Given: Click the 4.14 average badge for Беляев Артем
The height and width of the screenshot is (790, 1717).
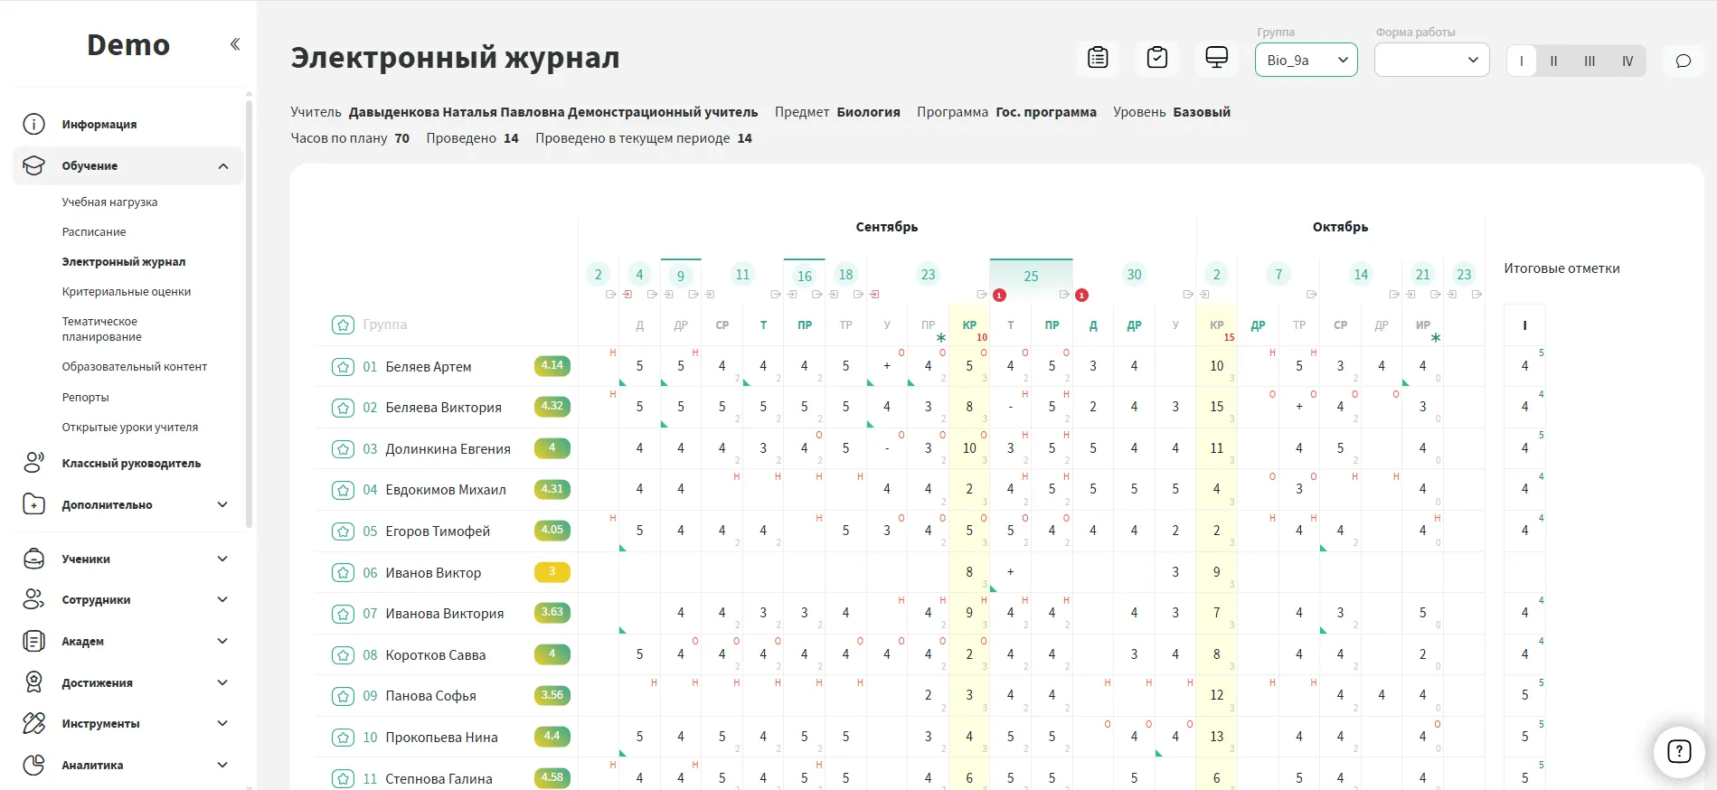Looking at the screenshot, I should (x=552, y=366).
